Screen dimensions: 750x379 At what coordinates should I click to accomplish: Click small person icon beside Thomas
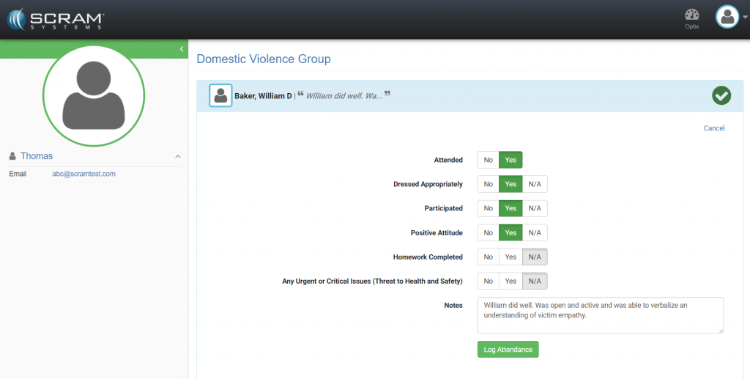click(x=12, y=156)
